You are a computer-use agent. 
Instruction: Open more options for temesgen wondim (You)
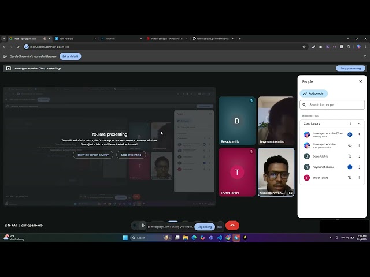click(359, 134)
